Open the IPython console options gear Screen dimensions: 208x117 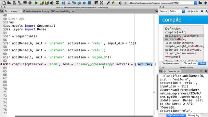click(x=206, y=71)
